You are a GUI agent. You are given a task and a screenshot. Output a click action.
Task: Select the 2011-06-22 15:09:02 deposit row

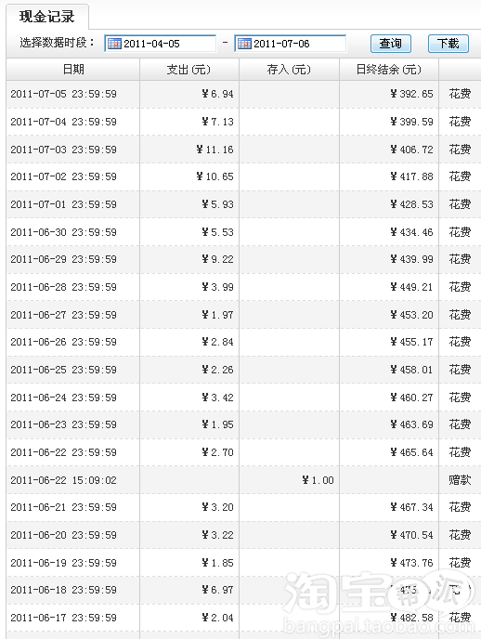coord(243,480)
